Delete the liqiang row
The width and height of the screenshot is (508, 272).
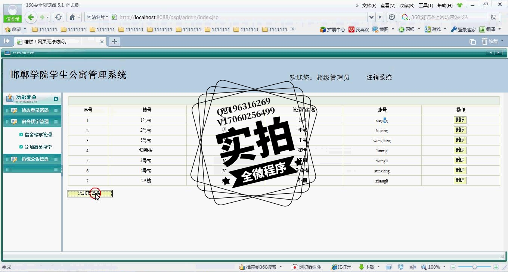click(x=460, y=130)
